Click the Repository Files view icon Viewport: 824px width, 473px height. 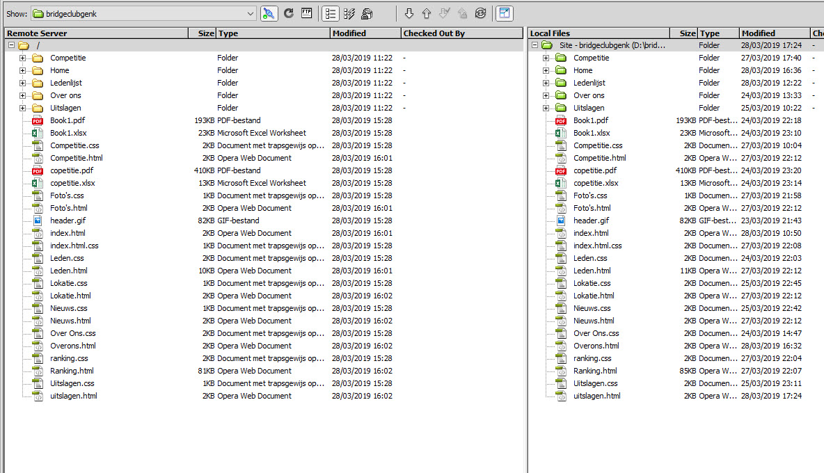tap(367, 13)
